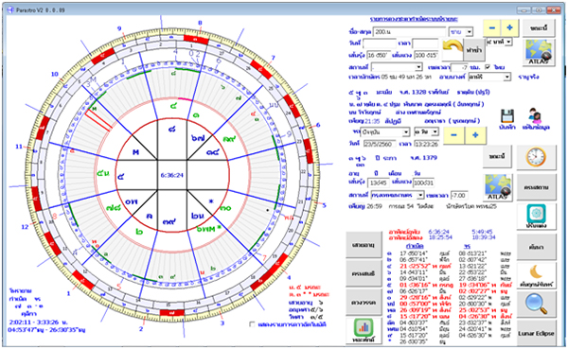Screen dimensions: 568x349
Task: Click the name input field containing 200
Action: click(x=409, y=32)
